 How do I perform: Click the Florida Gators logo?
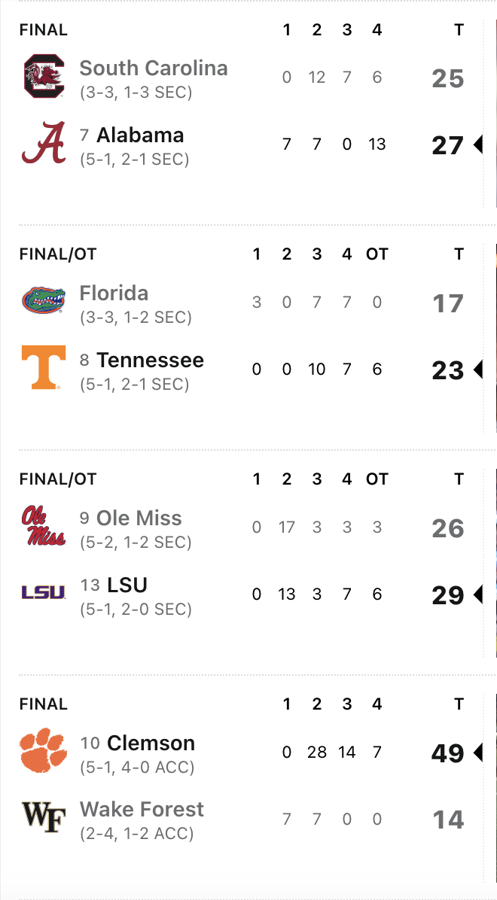[44, 300]
